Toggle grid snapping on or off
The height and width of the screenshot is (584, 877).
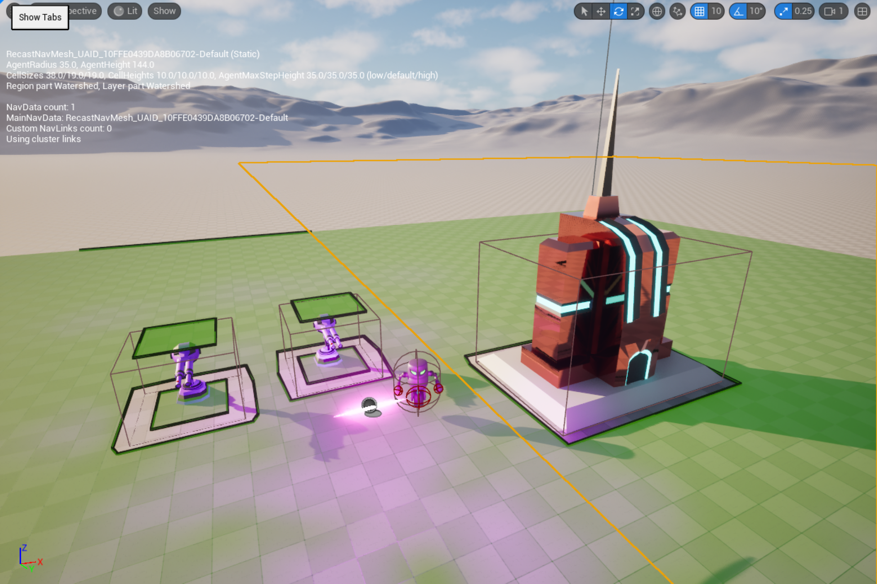pyautogui.click(x=699, y=11)
